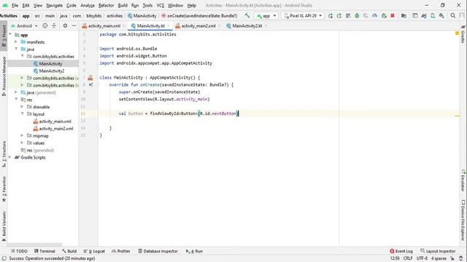467x262 pixels.
Task: Toggle the Resource Manager side panel
Action: tap(4, 76)
